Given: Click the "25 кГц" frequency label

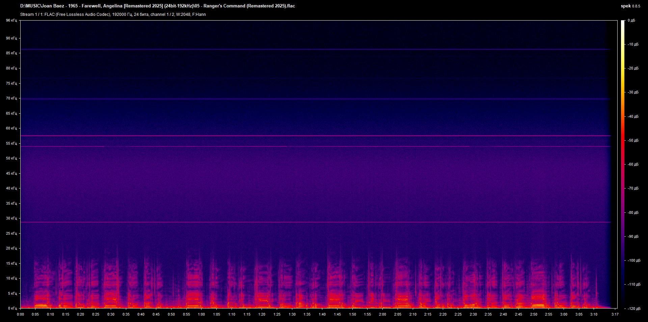Looking at the screenshot, I should pyautogui.click(x=11, y=234).
